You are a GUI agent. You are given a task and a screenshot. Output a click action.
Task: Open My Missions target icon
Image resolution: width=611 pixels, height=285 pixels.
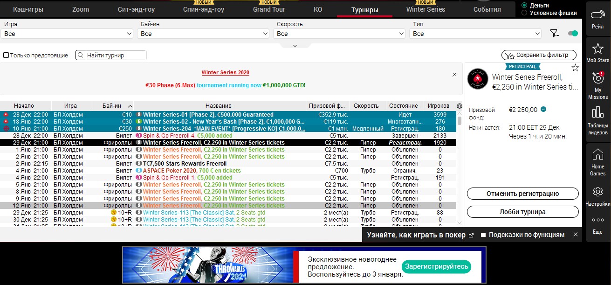(598, 77)
